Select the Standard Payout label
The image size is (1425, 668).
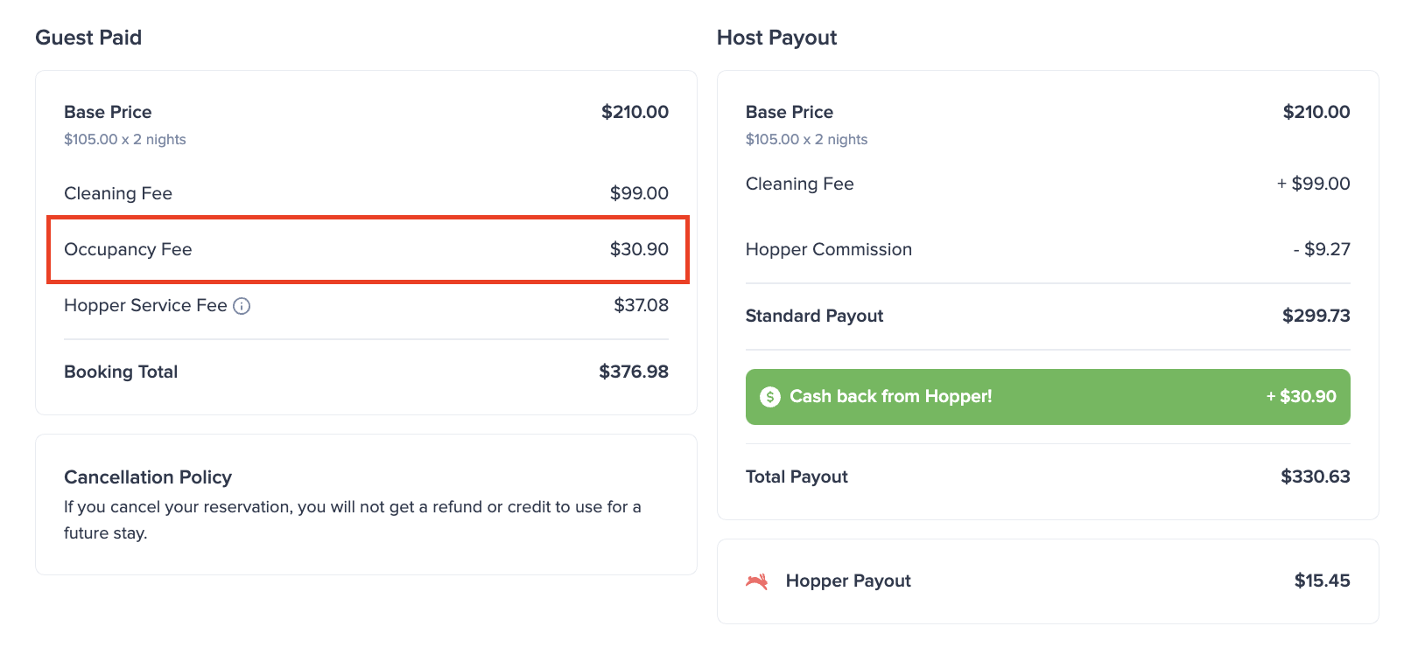(x=814, y=317)
